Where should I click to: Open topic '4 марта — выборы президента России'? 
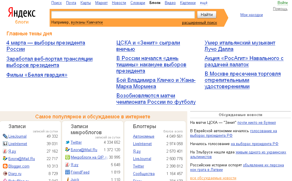tap(46, 46)
